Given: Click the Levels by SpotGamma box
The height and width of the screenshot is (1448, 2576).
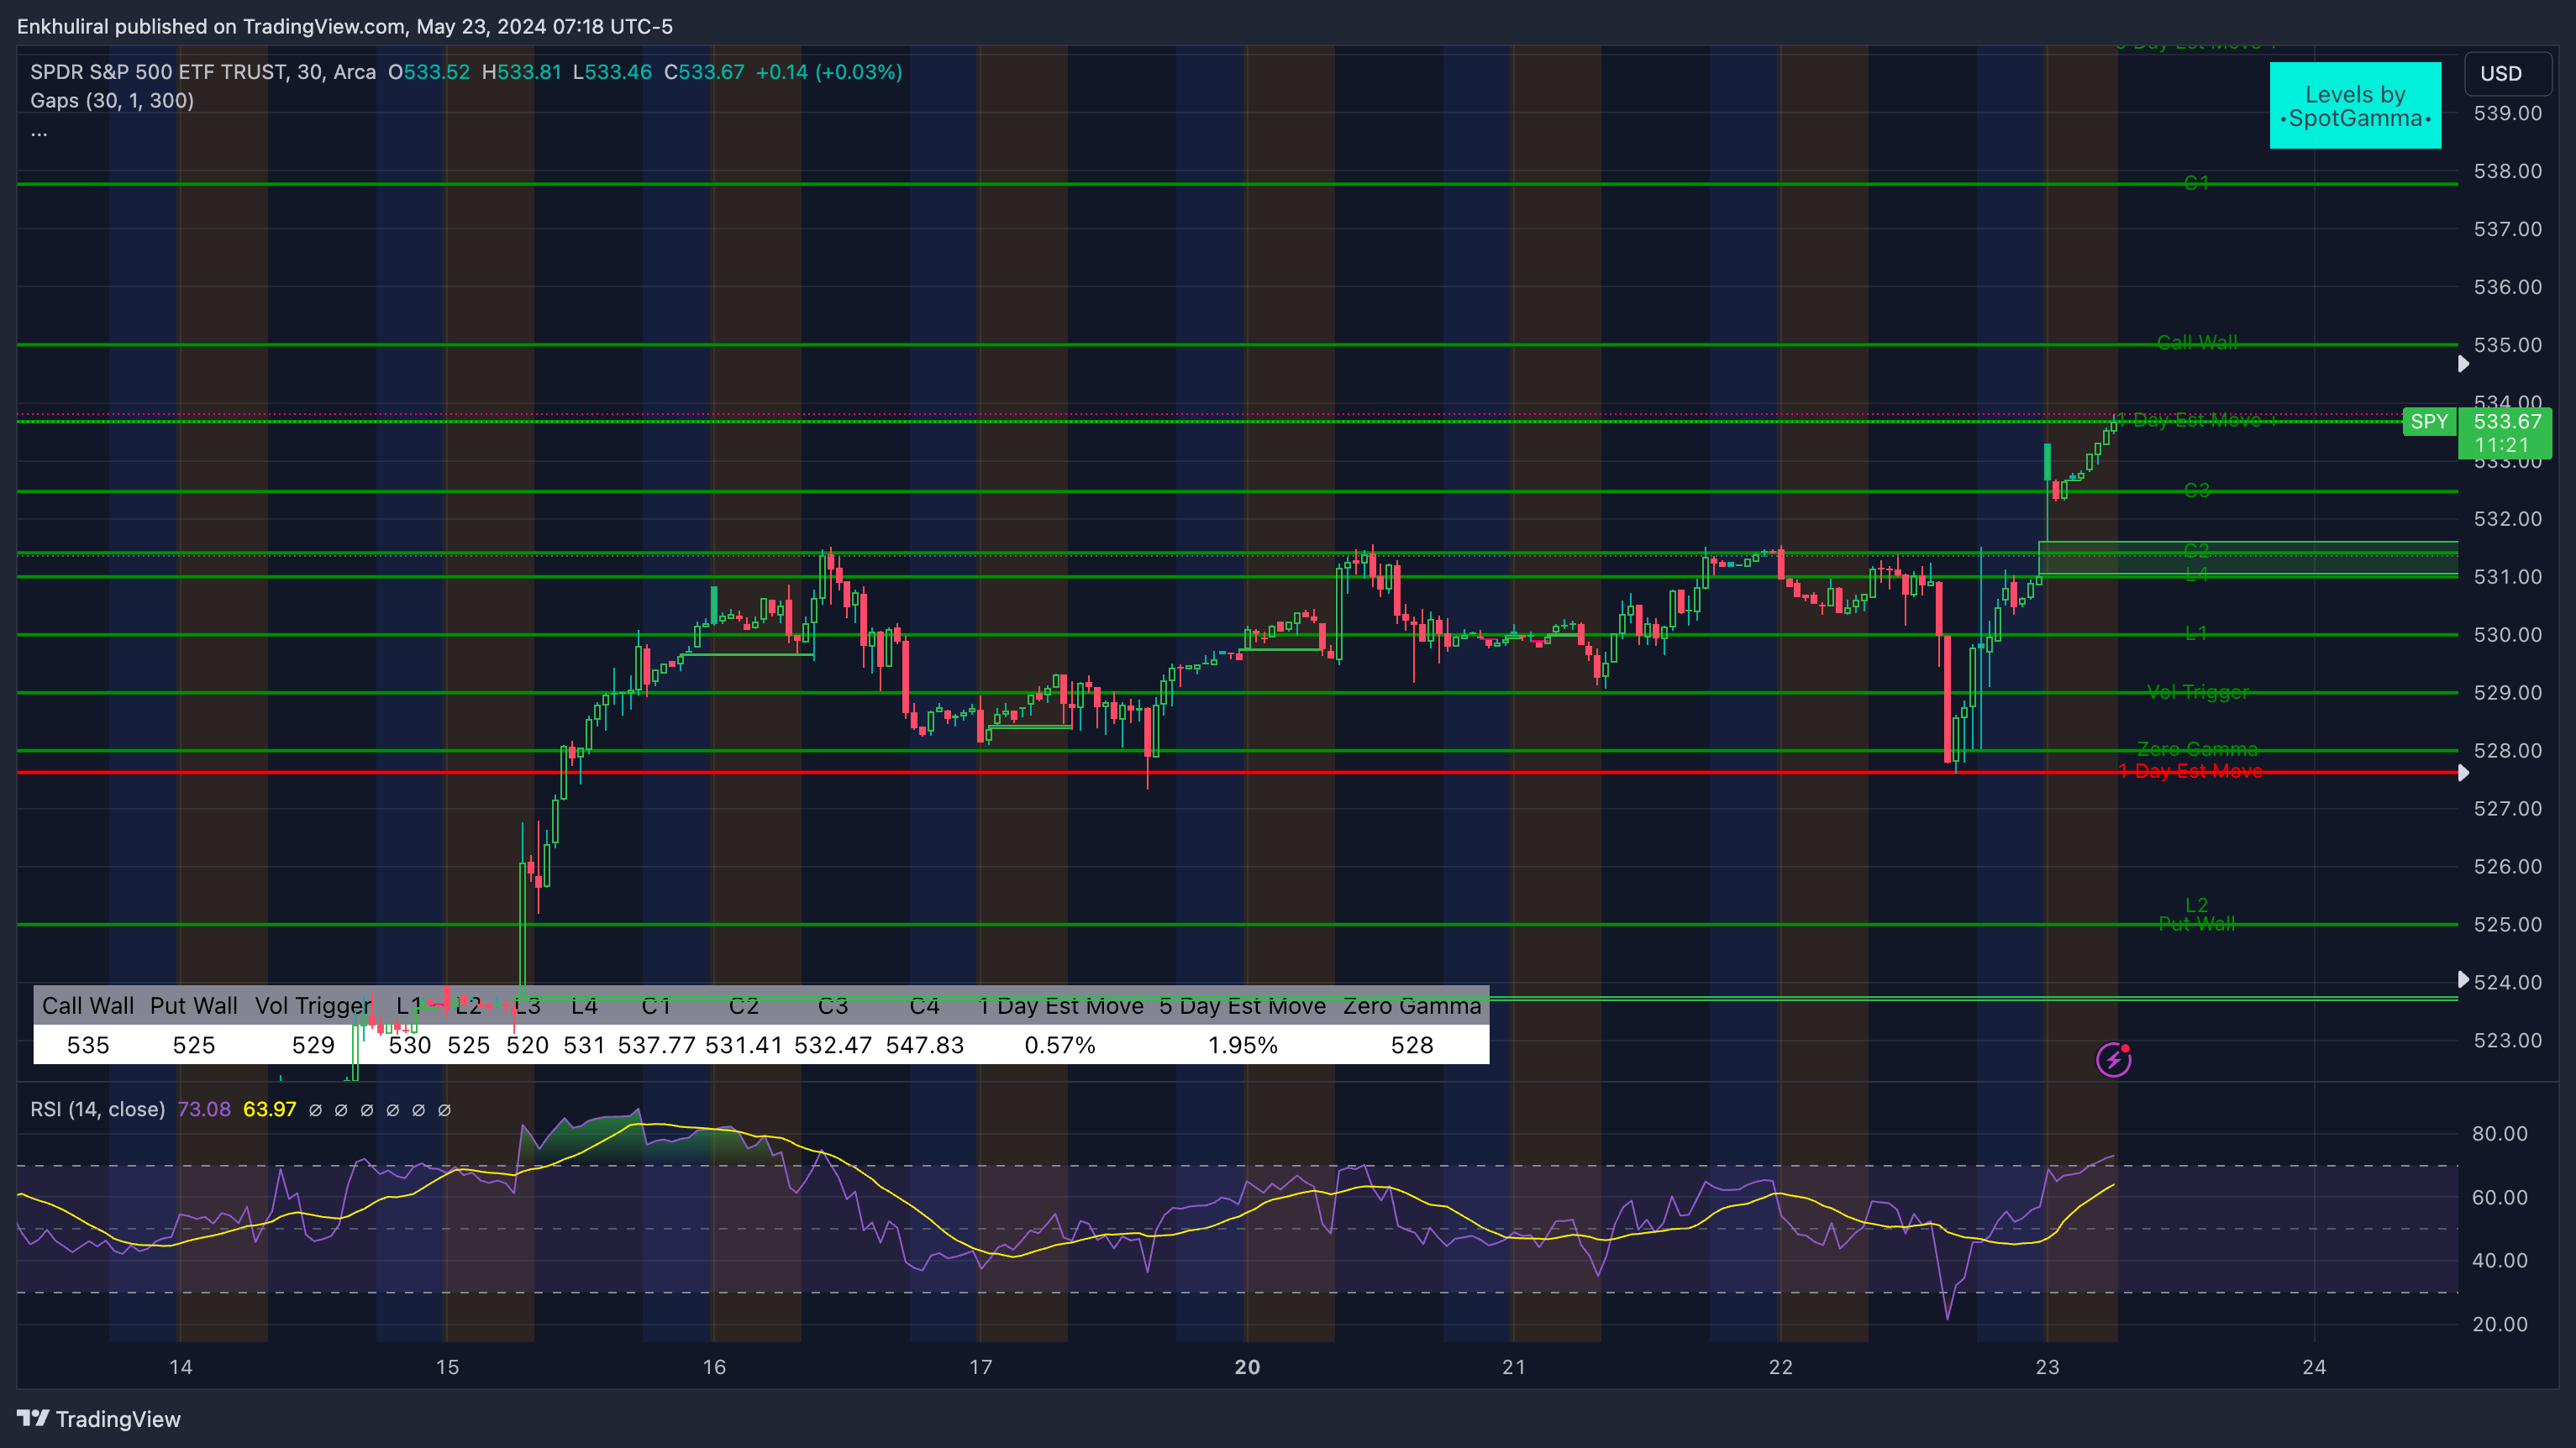Looking at the screenshot, I should pyautogui.click(x=2354, y=106).
